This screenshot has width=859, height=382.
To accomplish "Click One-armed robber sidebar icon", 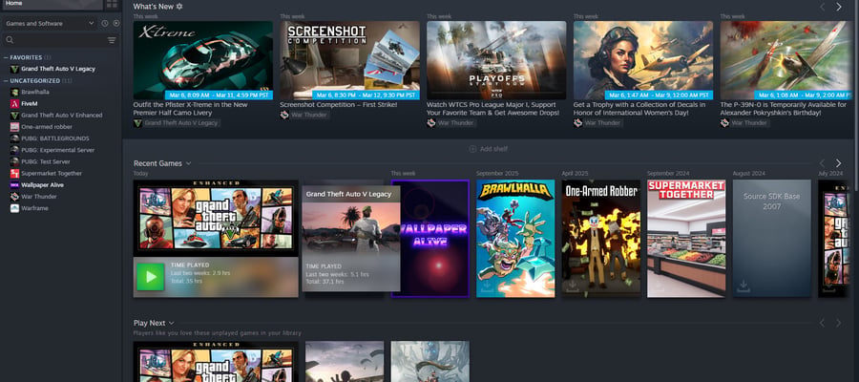I will (x=14, y=127).
